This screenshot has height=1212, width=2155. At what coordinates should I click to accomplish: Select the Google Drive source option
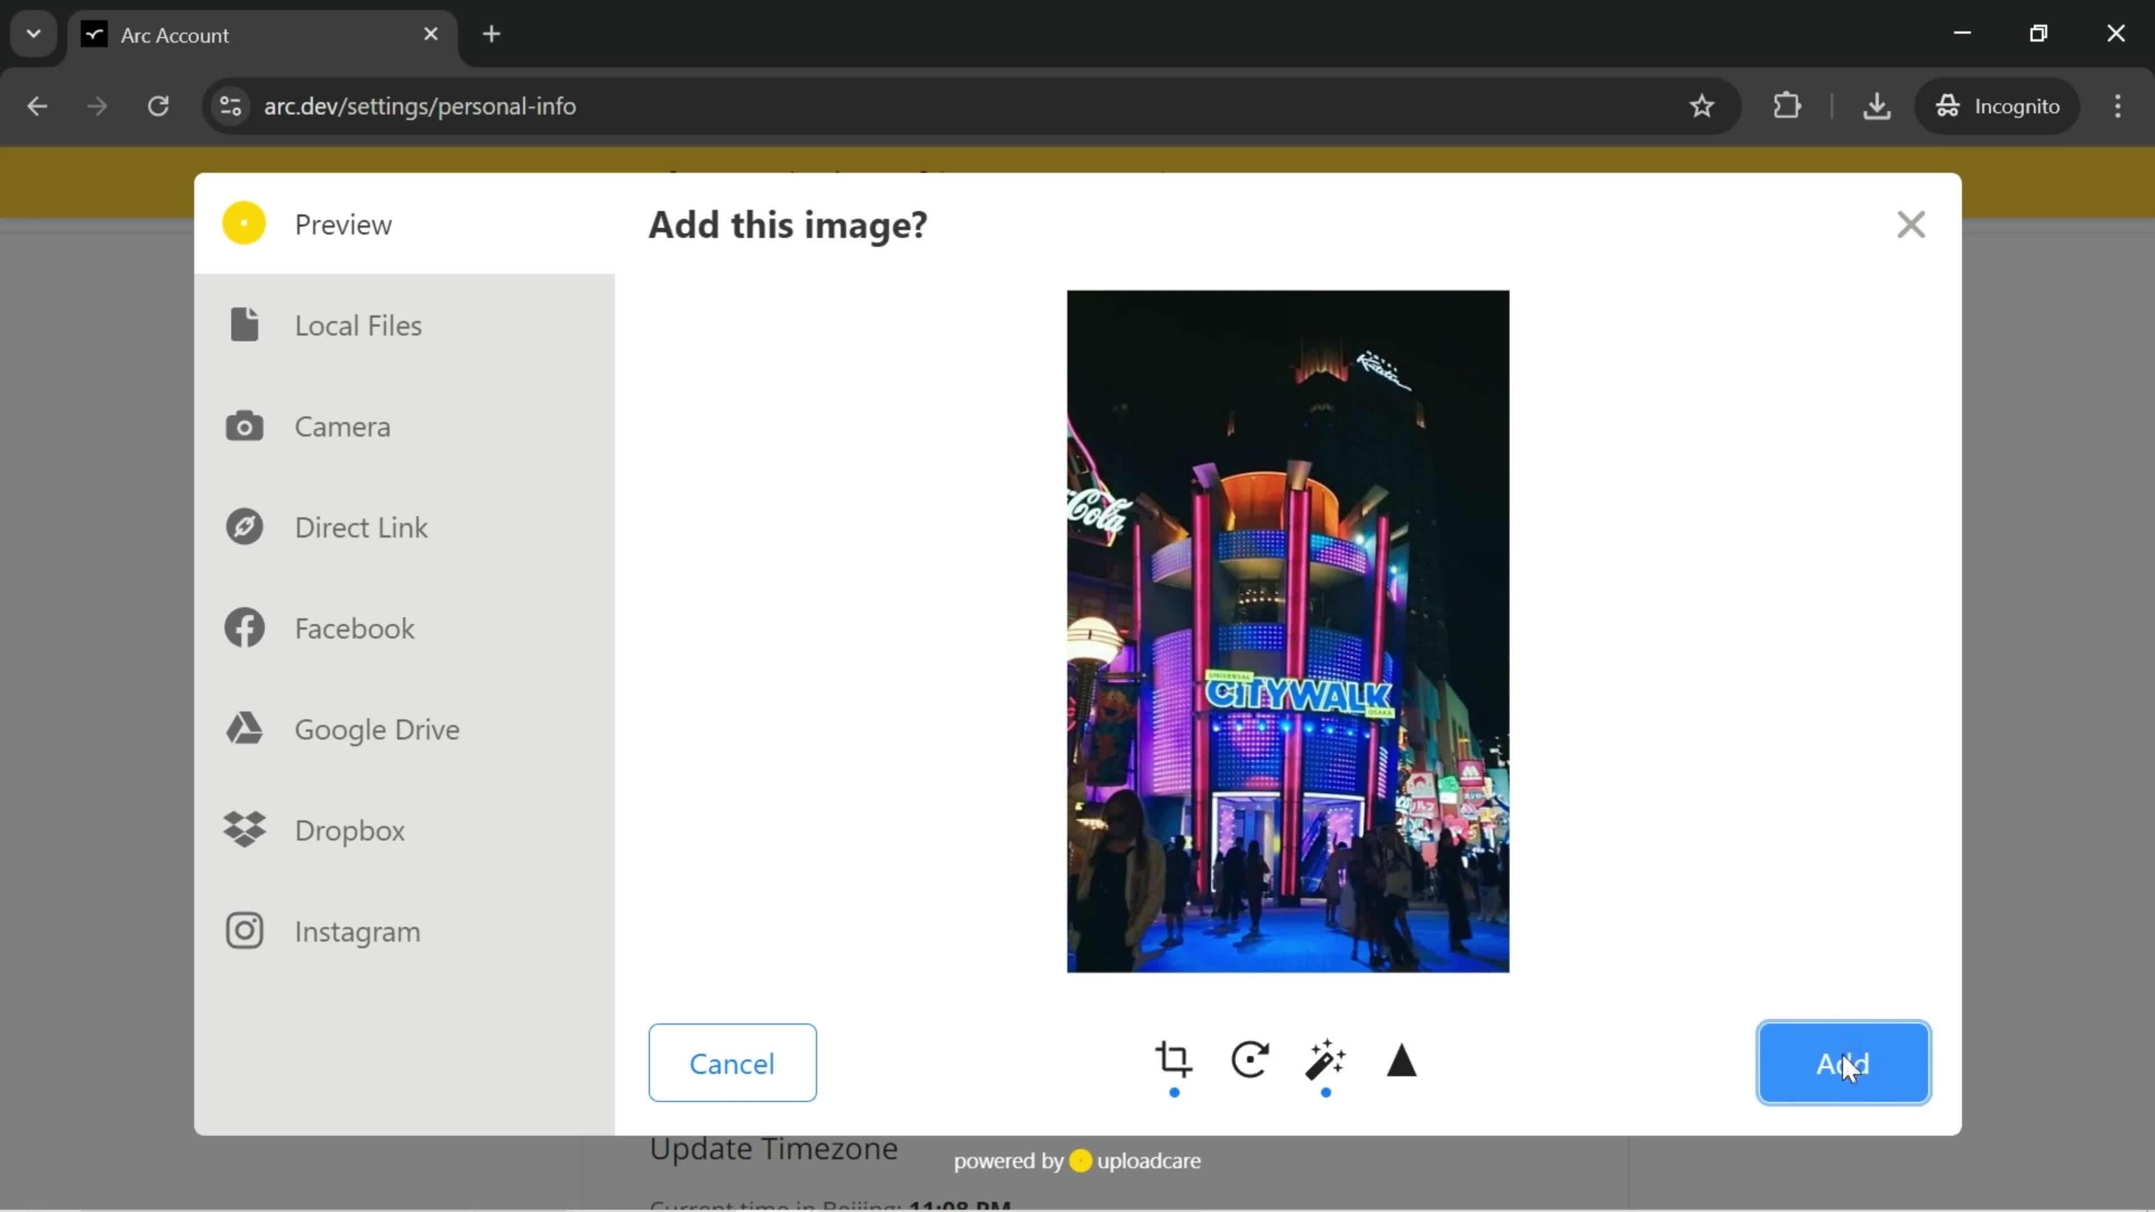click(x=379, y=729)
